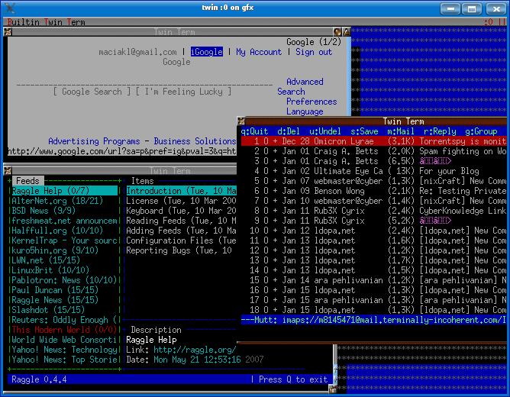Click close icon of Mutt Twin Term window

pyautogui.click(x=241, y=121)
